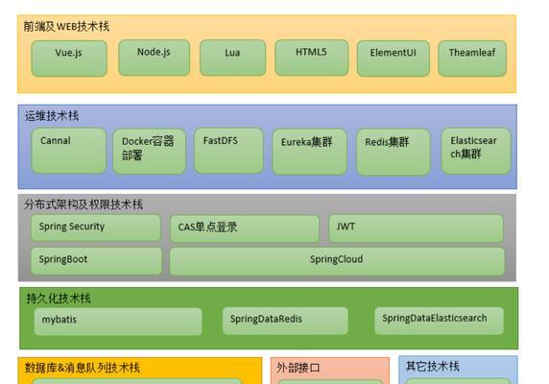Click the SpringBoot box
The image size is (549, 384).
click(x=96, y=261)
